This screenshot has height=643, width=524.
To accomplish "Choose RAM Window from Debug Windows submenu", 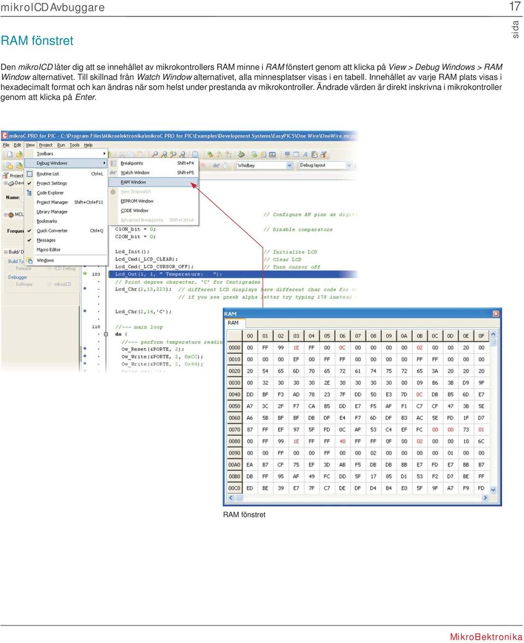I will pyautogui.click(x=153, y=182).
